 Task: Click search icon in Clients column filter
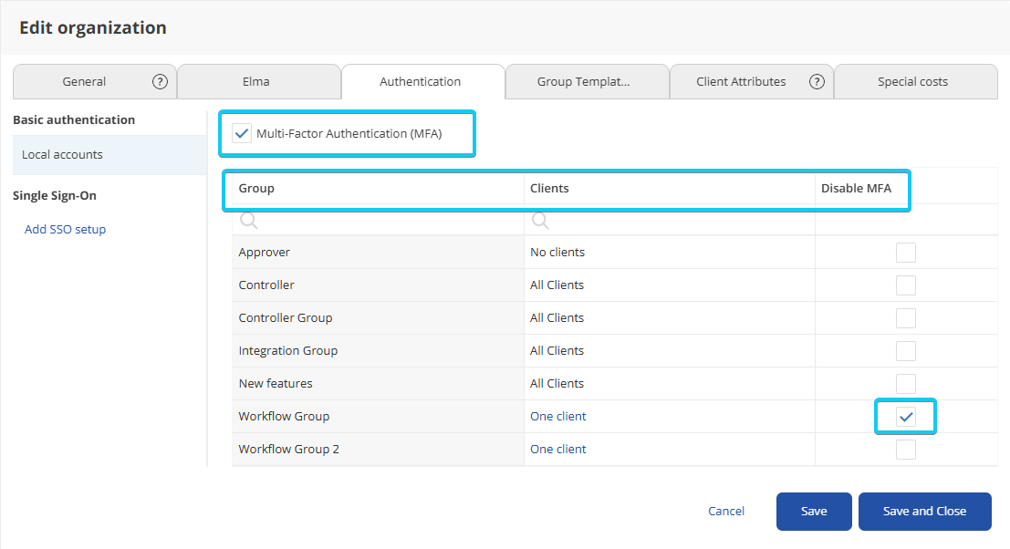tap(540, 221)
